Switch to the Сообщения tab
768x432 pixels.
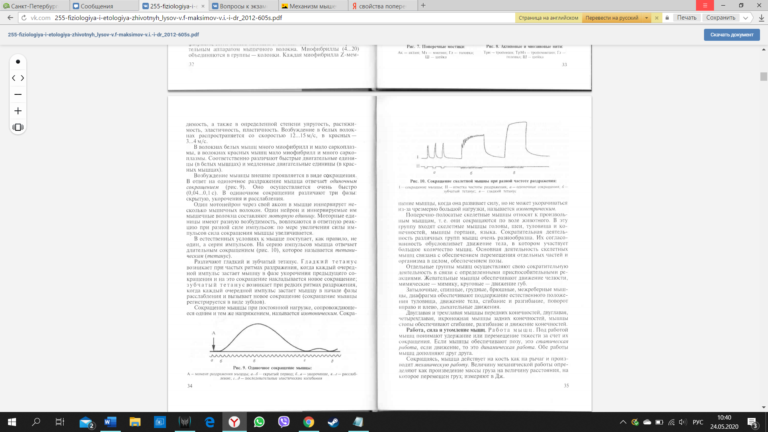[x=96, y=6]
